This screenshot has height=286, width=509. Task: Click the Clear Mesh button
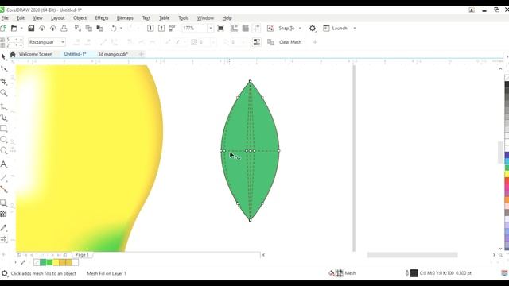290,42
